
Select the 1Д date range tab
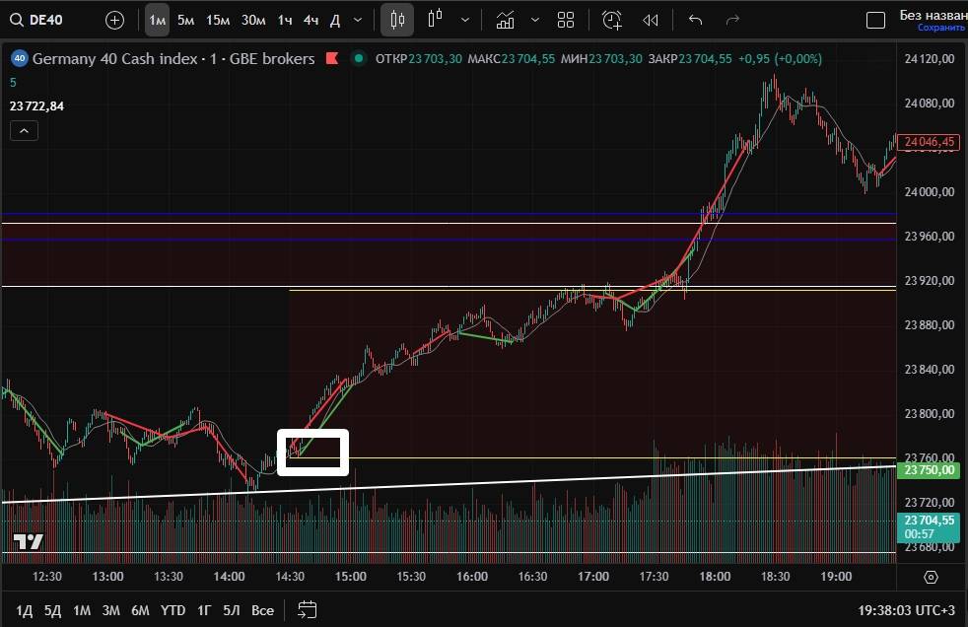26,610
